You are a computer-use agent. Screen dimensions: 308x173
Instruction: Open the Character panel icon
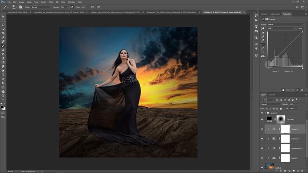point(256,44)
